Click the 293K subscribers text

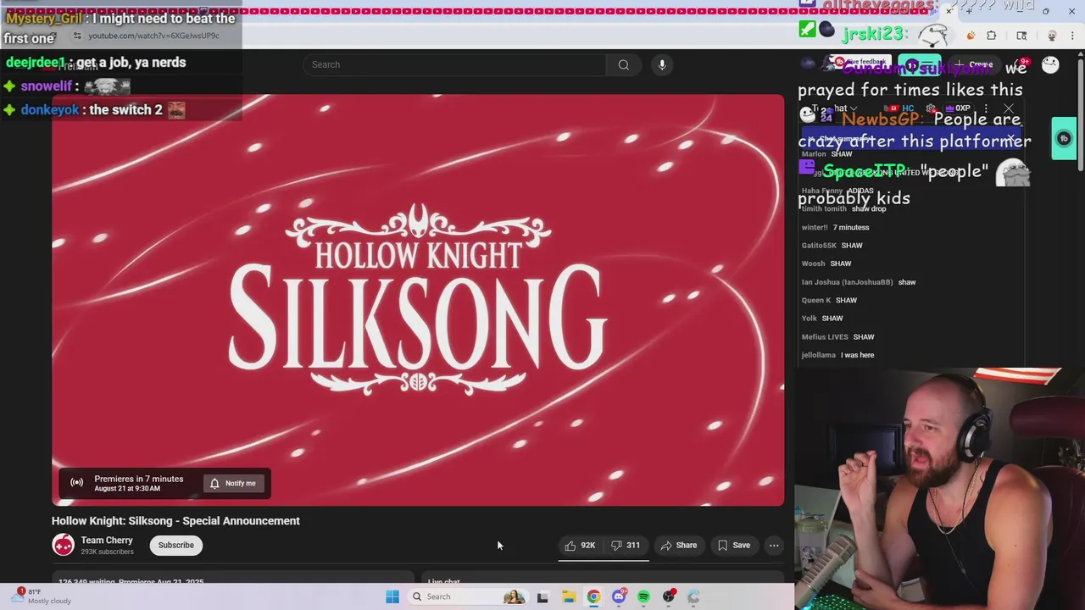tap(107, 552)
